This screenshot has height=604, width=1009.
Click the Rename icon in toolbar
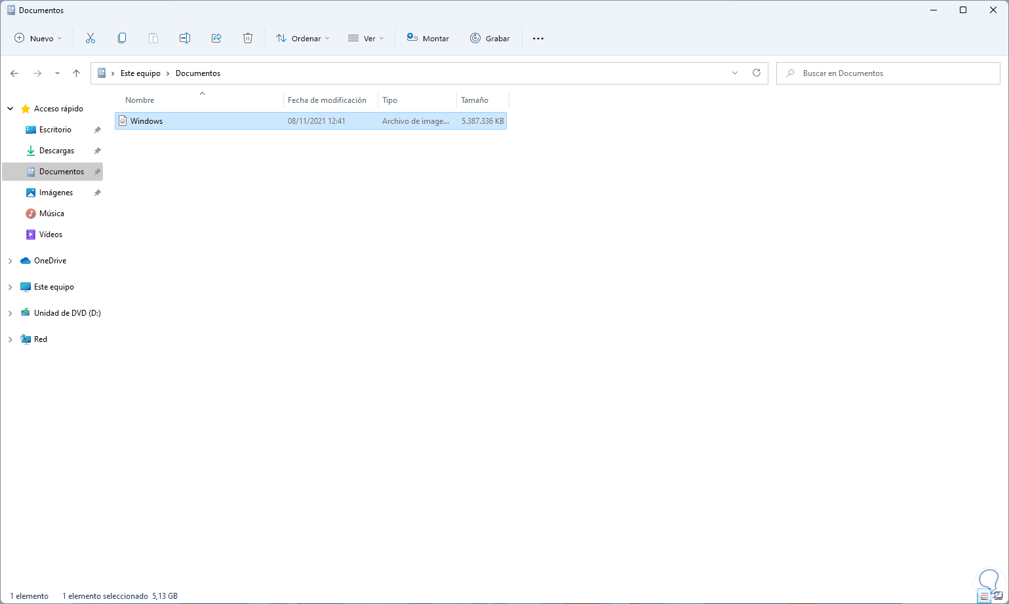tap(185, 39)
